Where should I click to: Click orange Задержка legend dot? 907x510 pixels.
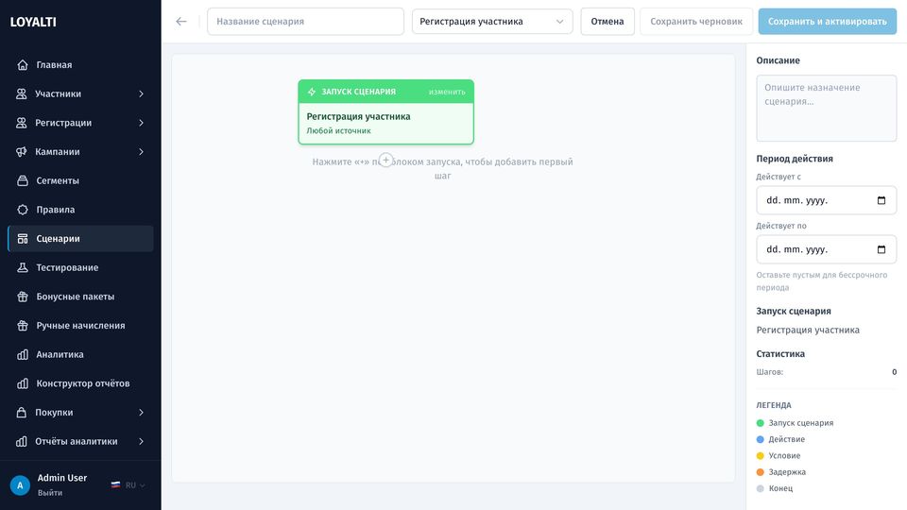click(760, 472)
